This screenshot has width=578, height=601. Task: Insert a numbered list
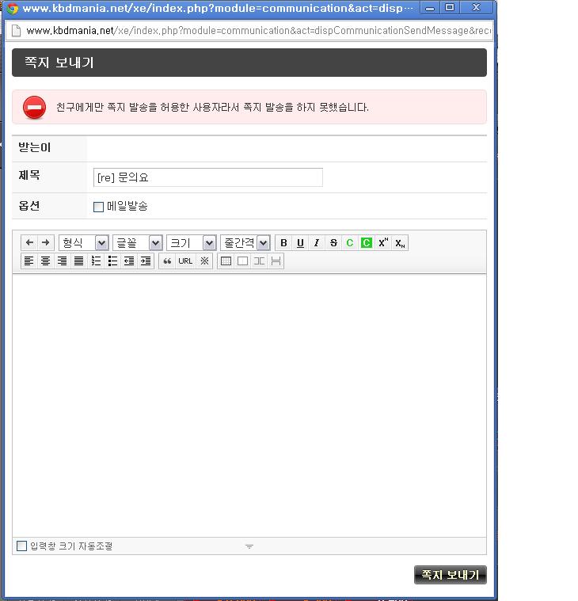(x=96, y=261)
